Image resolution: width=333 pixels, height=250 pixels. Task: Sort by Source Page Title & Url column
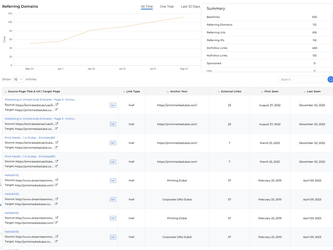click(33, 91)
